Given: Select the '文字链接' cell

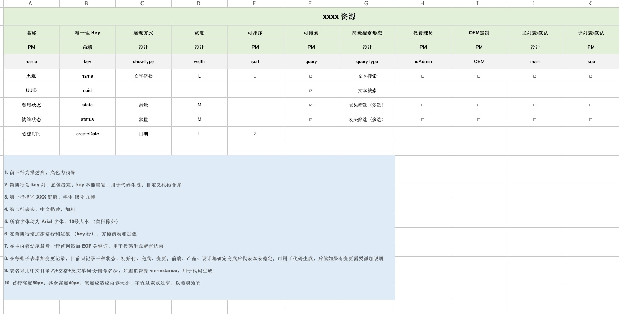Looking at the screenshot, I should tap(143, 76).
